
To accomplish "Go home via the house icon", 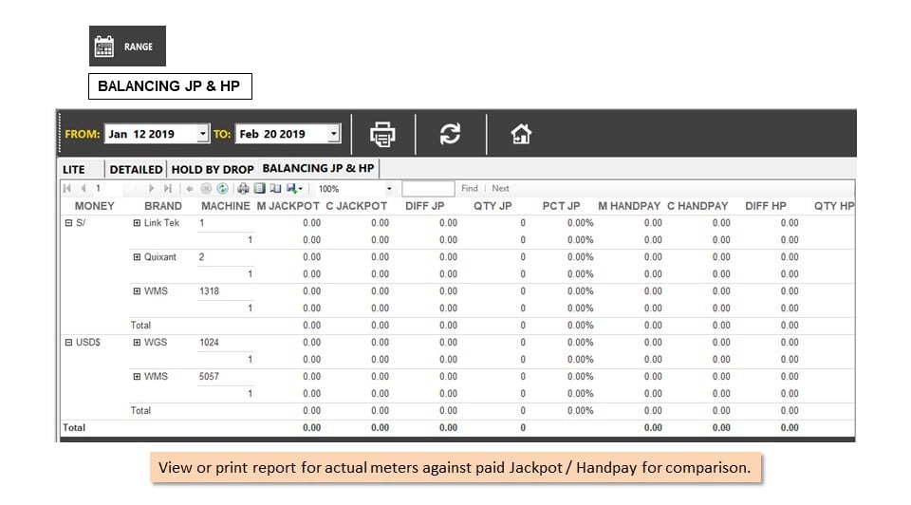I will [x=521, y=134].
